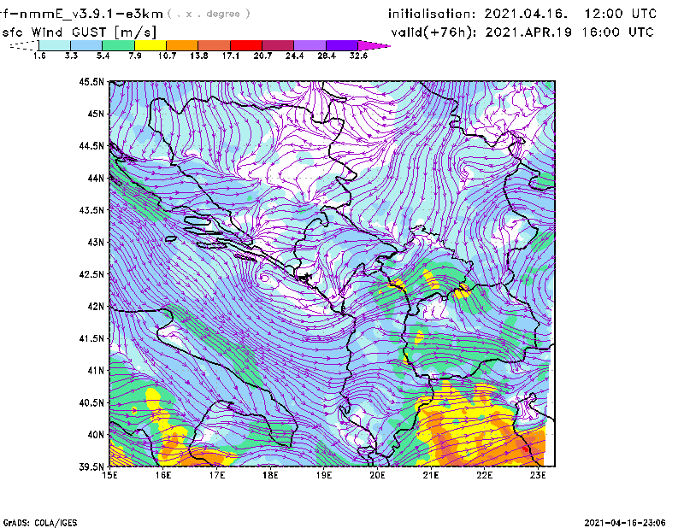Click the 'GrADS: COLA/IGES' credit text

point(40,523)
